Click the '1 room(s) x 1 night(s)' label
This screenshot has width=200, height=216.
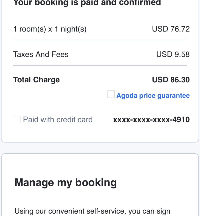(50, 29)
